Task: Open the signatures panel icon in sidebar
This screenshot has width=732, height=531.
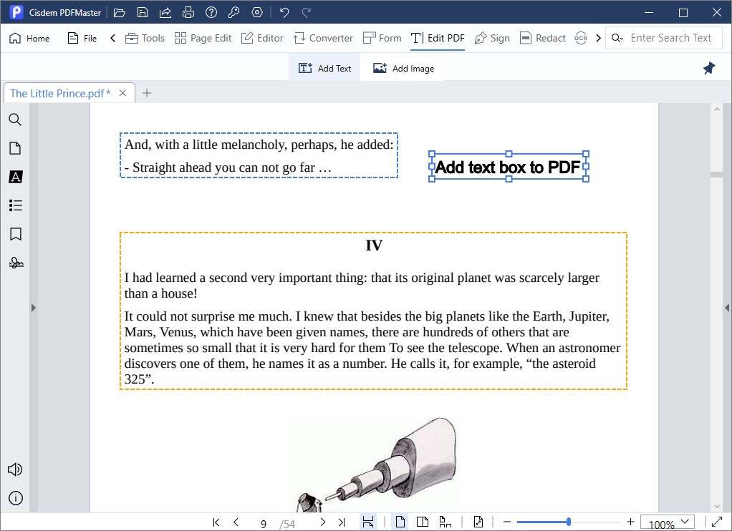Action: click(x=16, y=263)
